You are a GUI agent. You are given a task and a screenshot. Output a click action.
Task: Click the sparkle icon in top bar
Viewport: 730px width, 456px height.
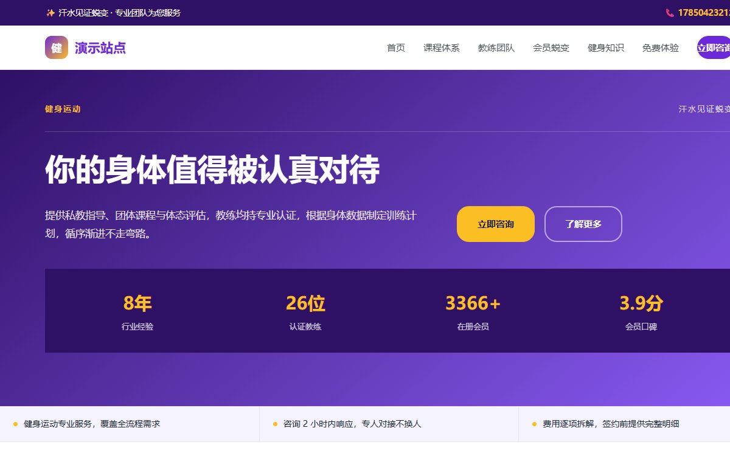pos(50,13)
